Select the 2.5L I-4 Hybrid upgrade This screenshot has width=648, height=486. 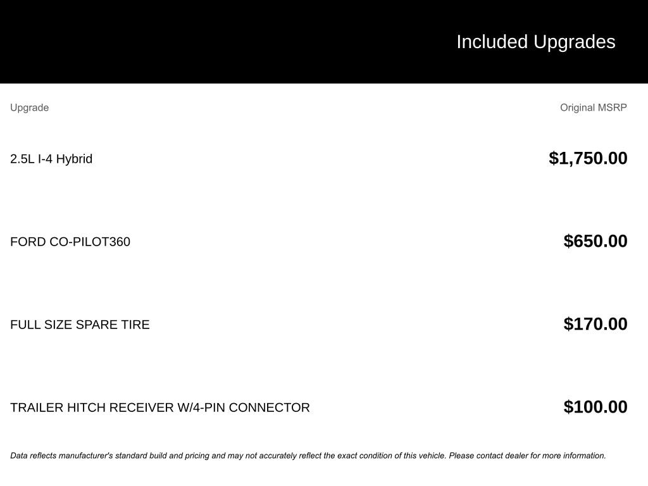coord(51,159)
